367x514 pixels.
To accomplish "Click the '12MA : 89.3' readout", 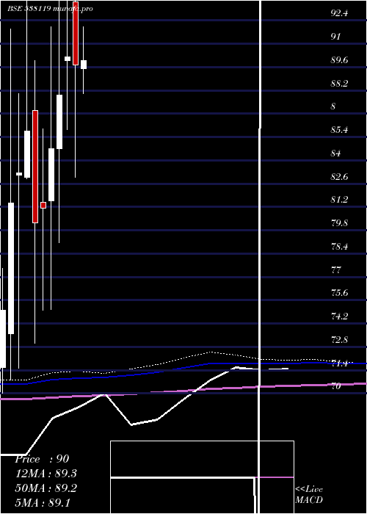I will 46,474.
